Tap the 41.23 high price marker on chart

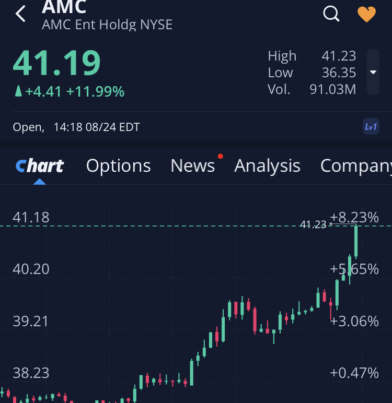click(313, 225)
